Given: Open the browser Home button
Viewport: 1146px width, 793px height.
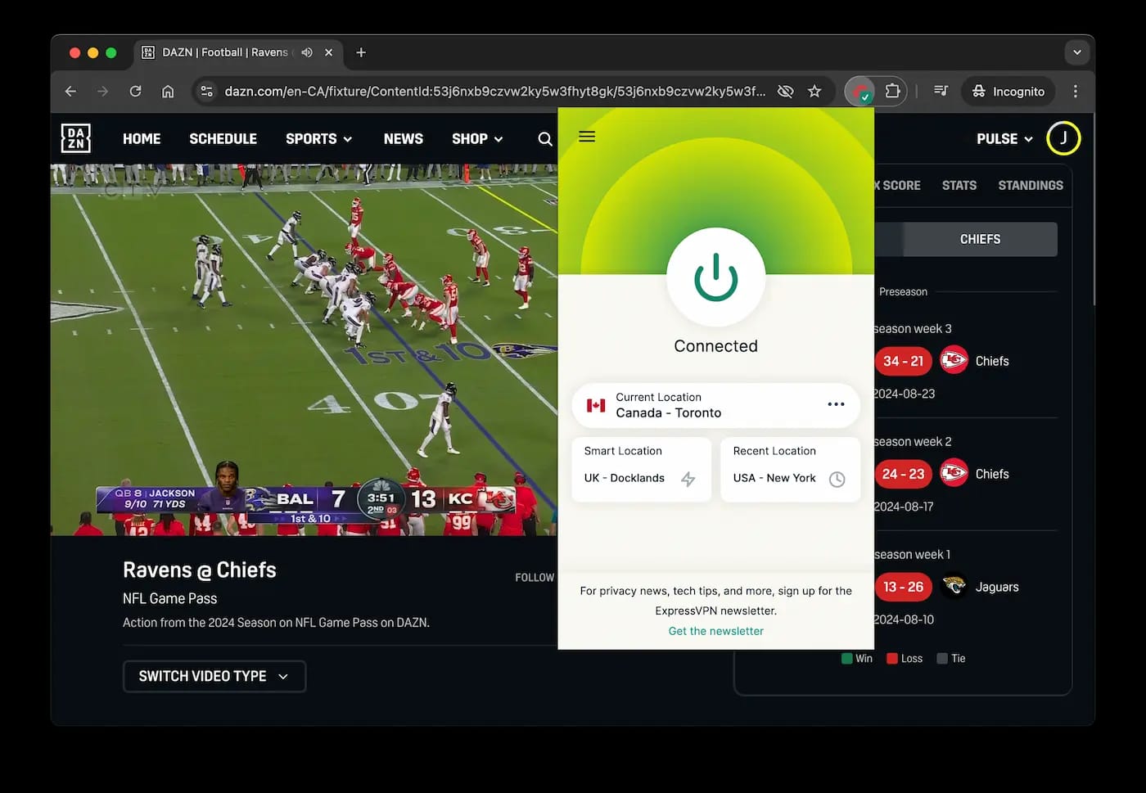Looking at the screenshot, I should 168,92.
